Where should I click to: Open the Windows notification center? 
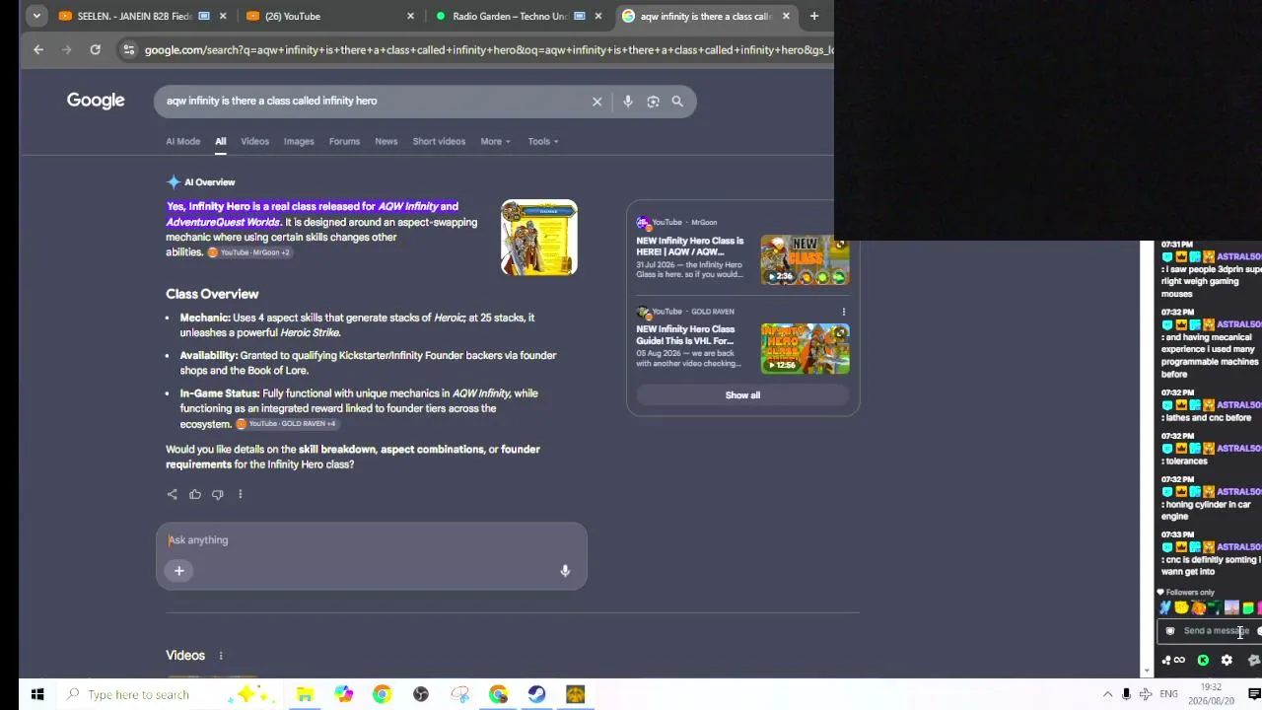point(1254,694)
